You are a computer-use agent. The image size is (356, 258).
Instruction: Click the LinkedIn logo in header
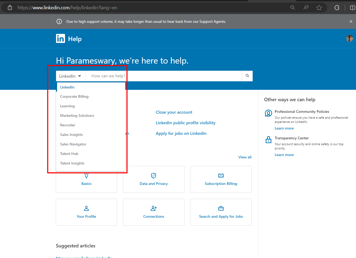coord(61,39)
